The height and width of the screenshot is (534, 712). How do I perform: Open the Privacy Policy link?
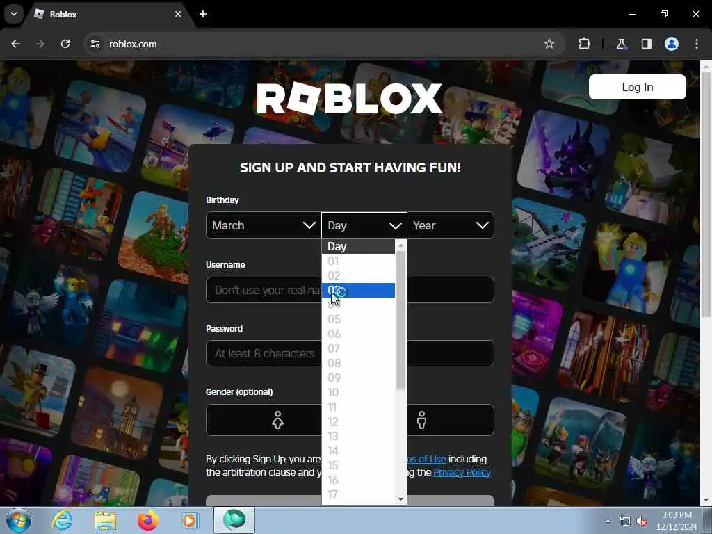462,472
